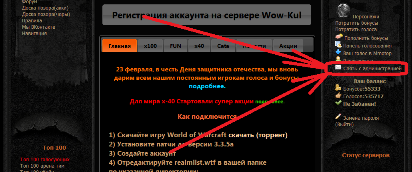Click step 4 Отредактируйте realmlist.wtf text

pos(188,162)
